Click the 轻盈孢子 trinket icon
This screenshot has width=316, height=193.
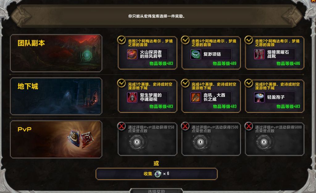(x=259, y=97)
